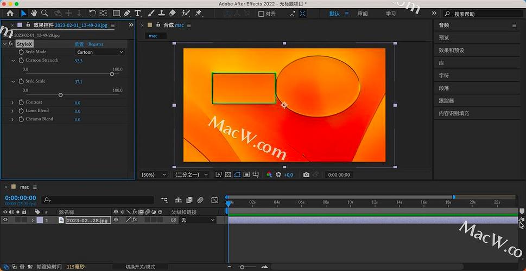Open grid and guide options icon
Image resolution: width=526 pixels, height=271 pixels.
(256, 175)
